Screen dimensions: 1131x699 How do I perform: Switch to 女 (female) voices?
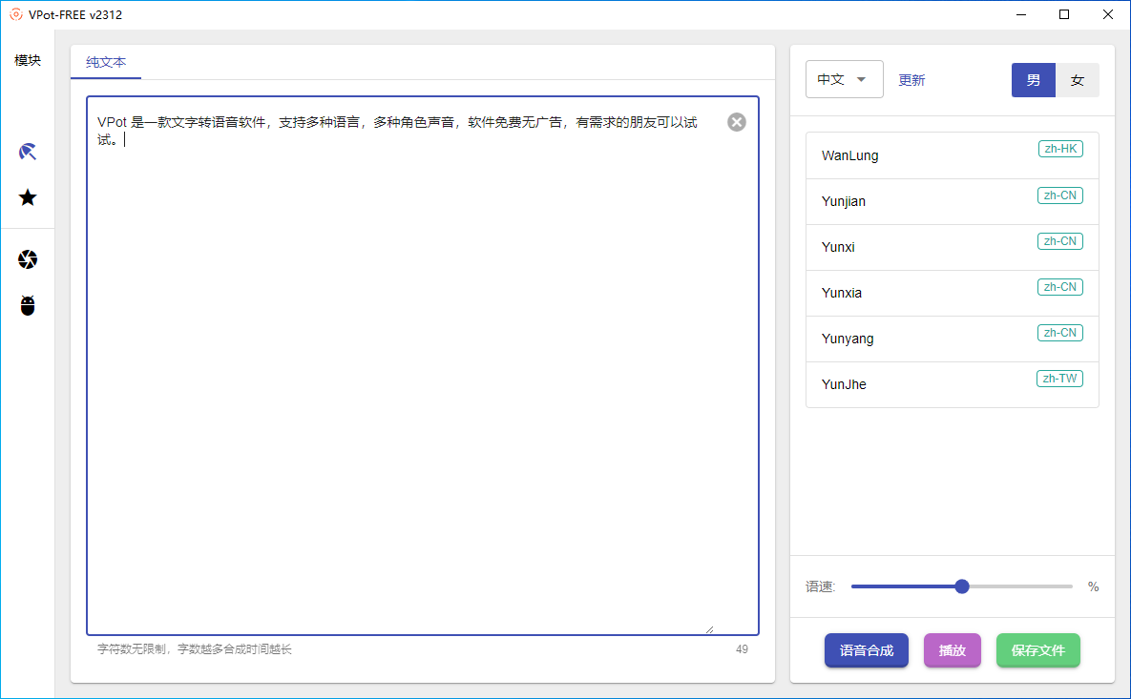[x=1078, y=80]
